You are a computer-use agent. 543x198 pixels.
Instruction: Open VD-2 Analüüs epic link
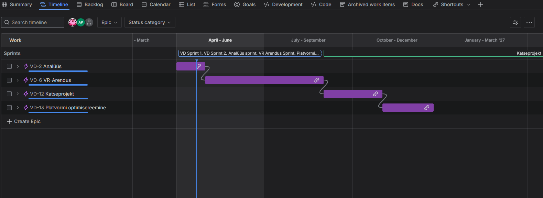[46, 66]
